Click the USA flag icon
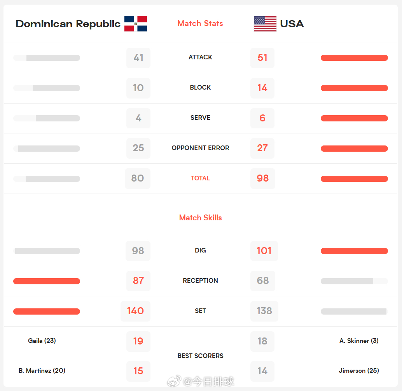402x391 pixels. [x=265, y=24]
